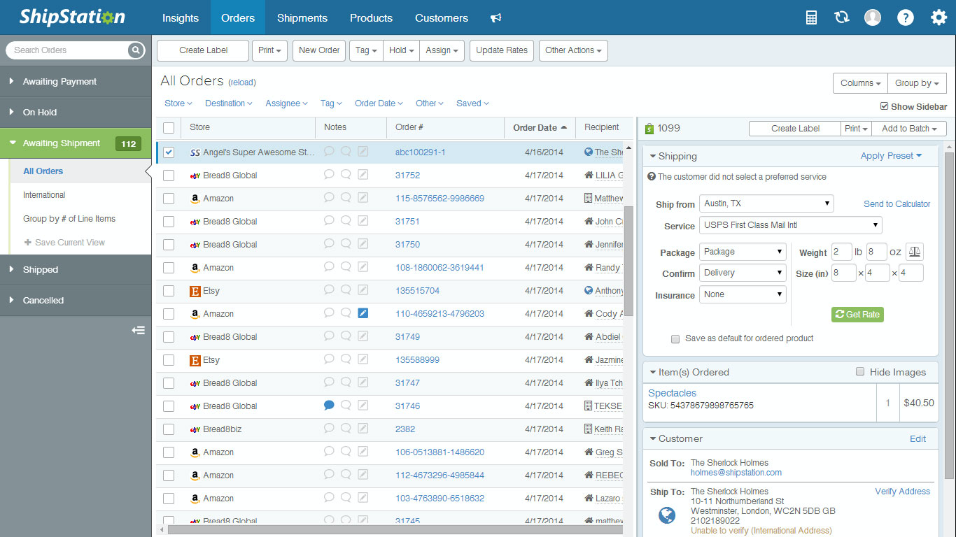
Task: Open the Apply Preset dropdown
Action: point(890,156)
